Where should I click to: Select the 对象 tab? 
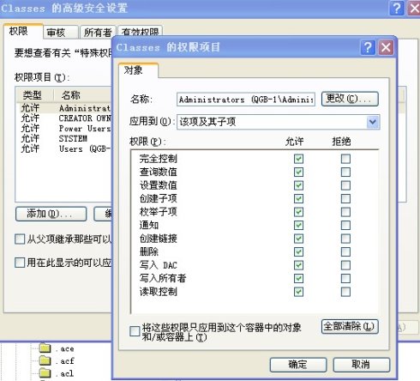138,70
